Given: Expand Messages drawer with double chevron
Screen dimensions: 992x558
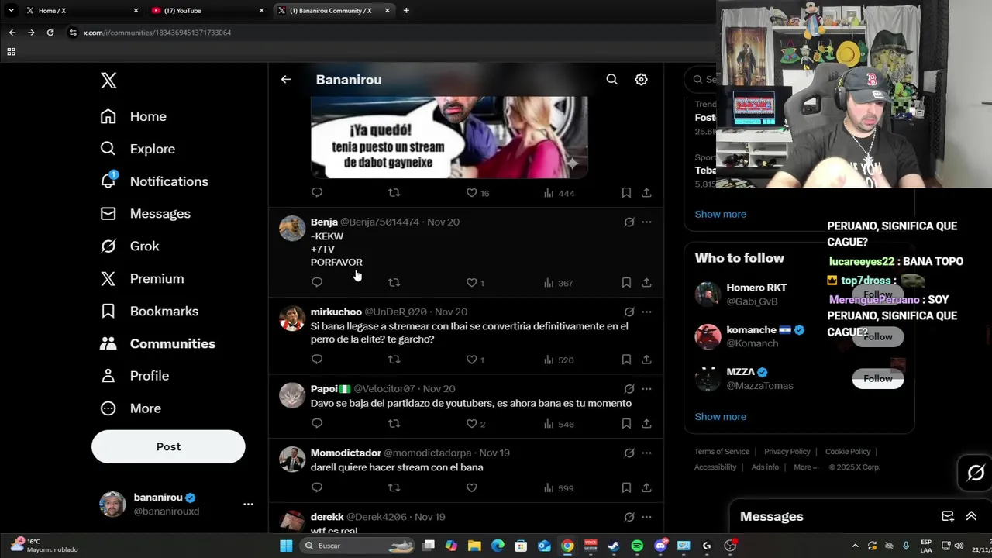Looking at the screenshot, I should tap(971, 516).
